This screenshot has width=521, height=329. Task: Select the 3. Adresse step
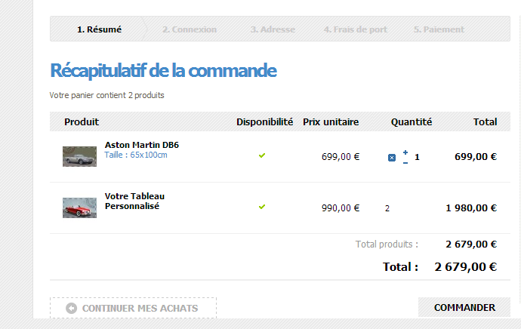(x=273, y=29)
